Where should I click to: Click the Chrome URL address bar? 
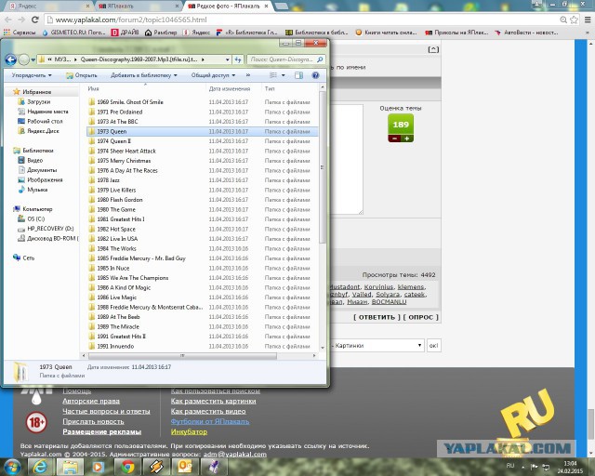click(x=304, y=20)
